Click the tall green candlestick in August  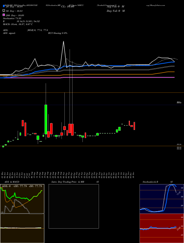point(46,119)
